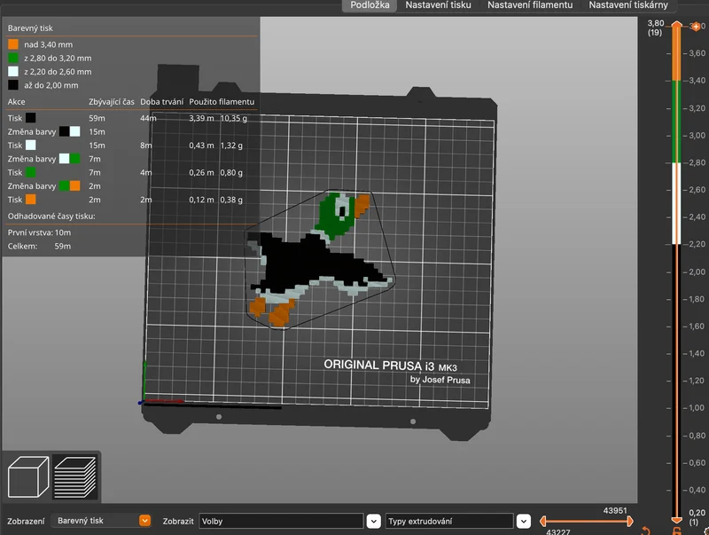Click the undo arrow icon near the slider

[646, 531]
